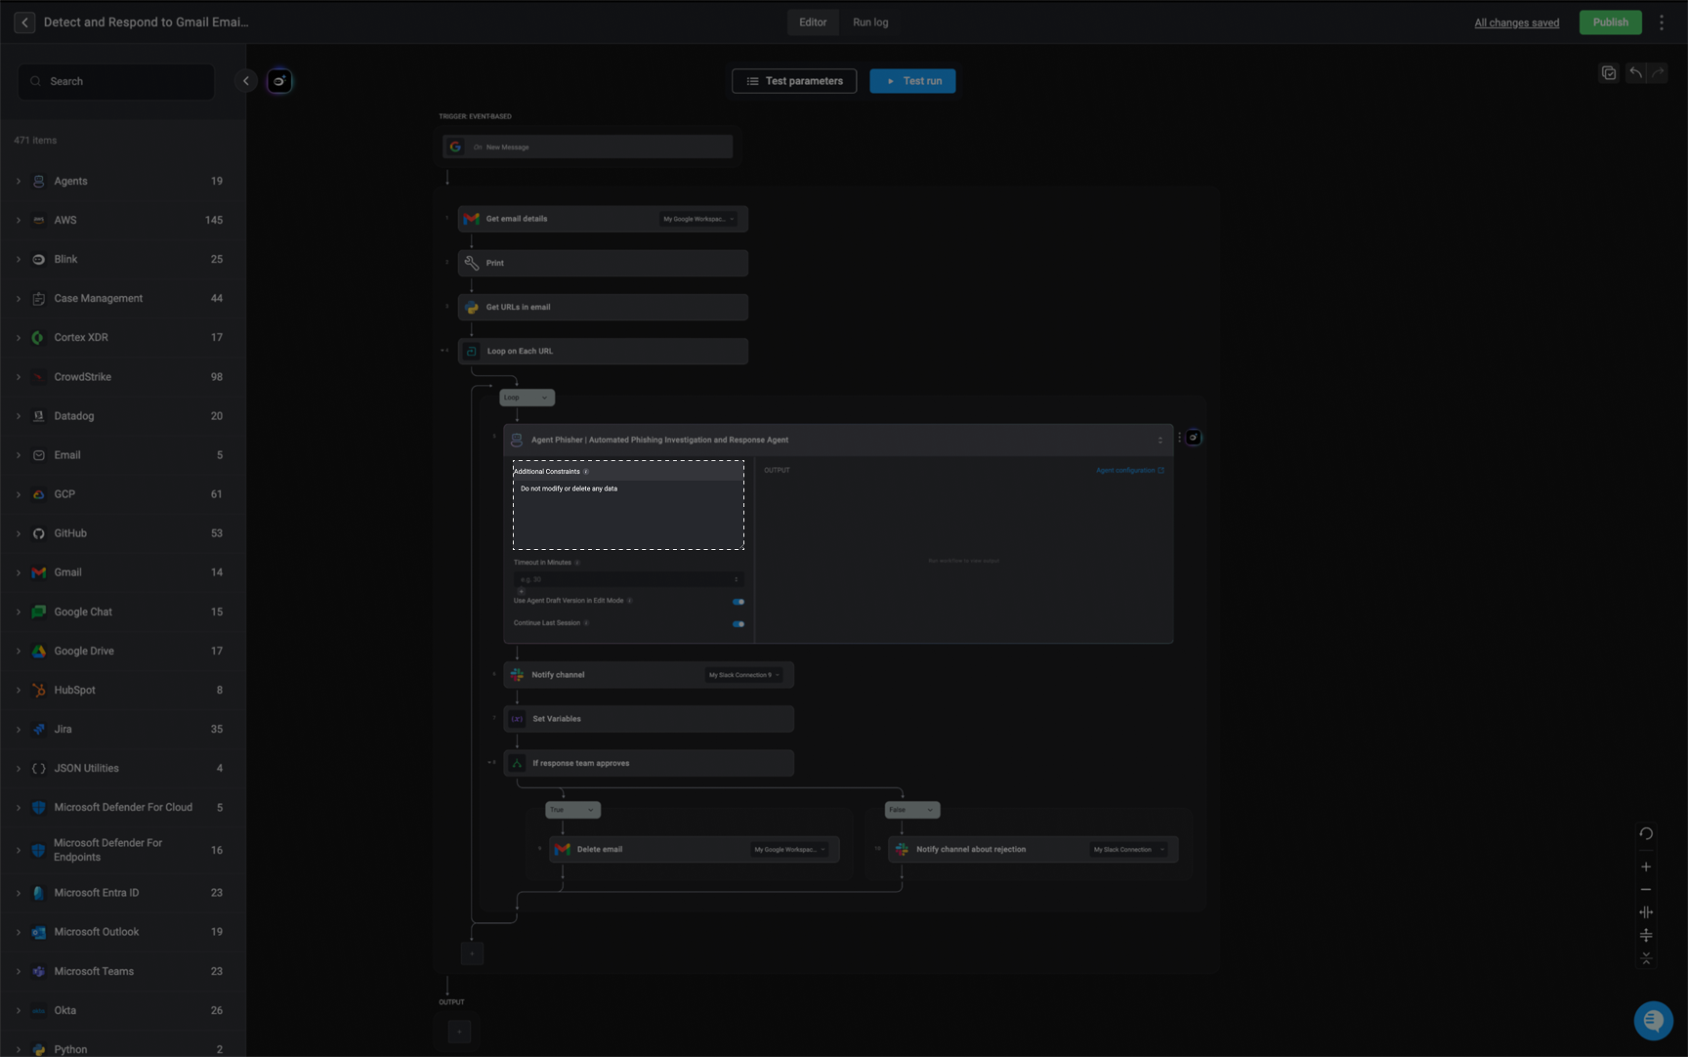Click the loop icon on Loop on Each URL
Viewport: 1688px width, 1057px height.
point(472,351)
